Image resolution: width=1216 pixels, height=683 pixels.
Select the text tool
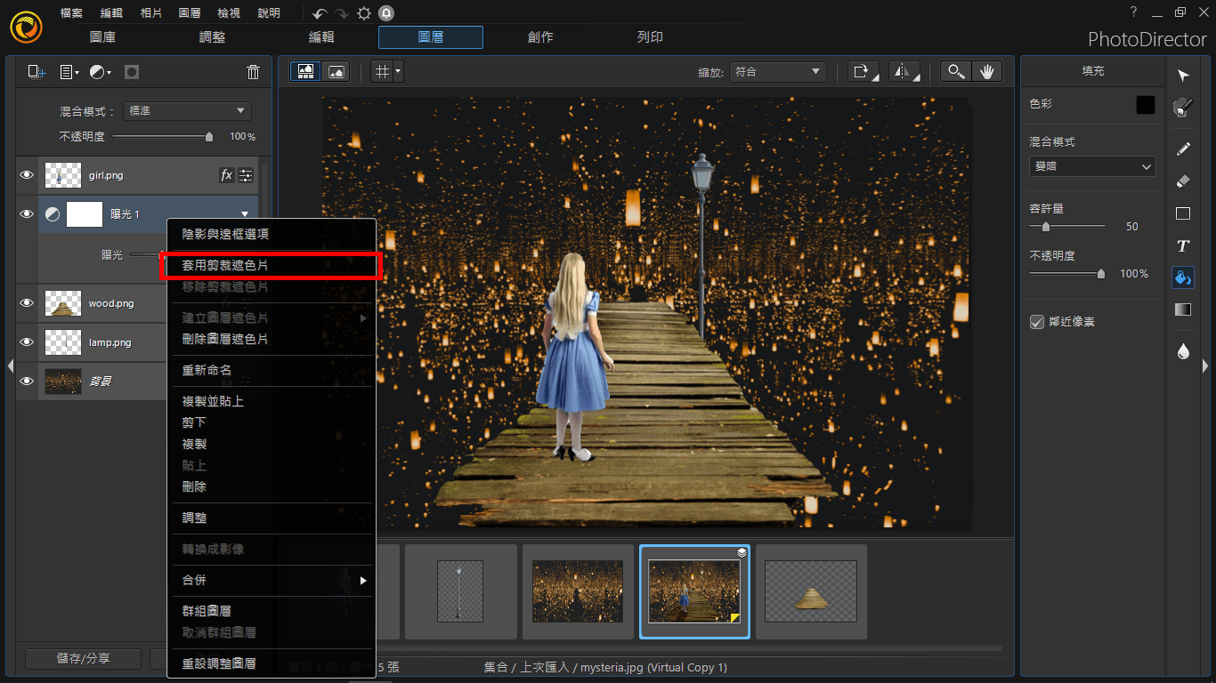pyautogui.click(x=1183, y=245)
